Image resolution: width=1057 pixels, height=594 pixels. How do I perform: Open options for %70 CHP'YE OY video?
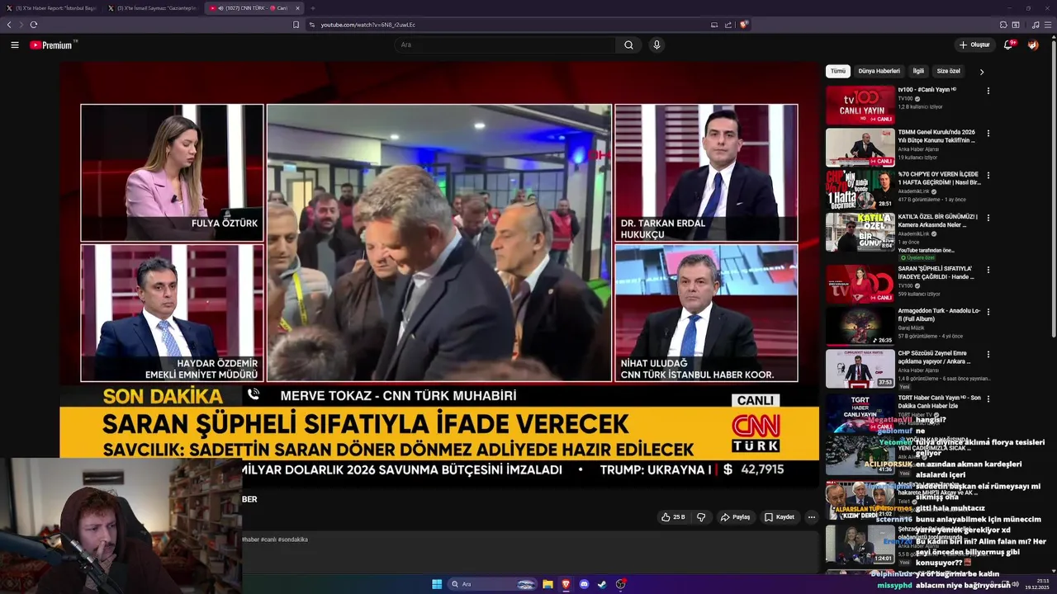pos(988,176)
